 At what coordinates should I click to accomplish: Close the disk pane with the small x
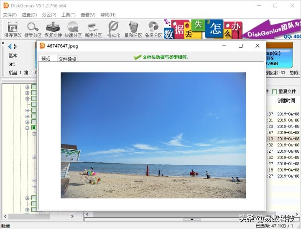click(3, 43)
